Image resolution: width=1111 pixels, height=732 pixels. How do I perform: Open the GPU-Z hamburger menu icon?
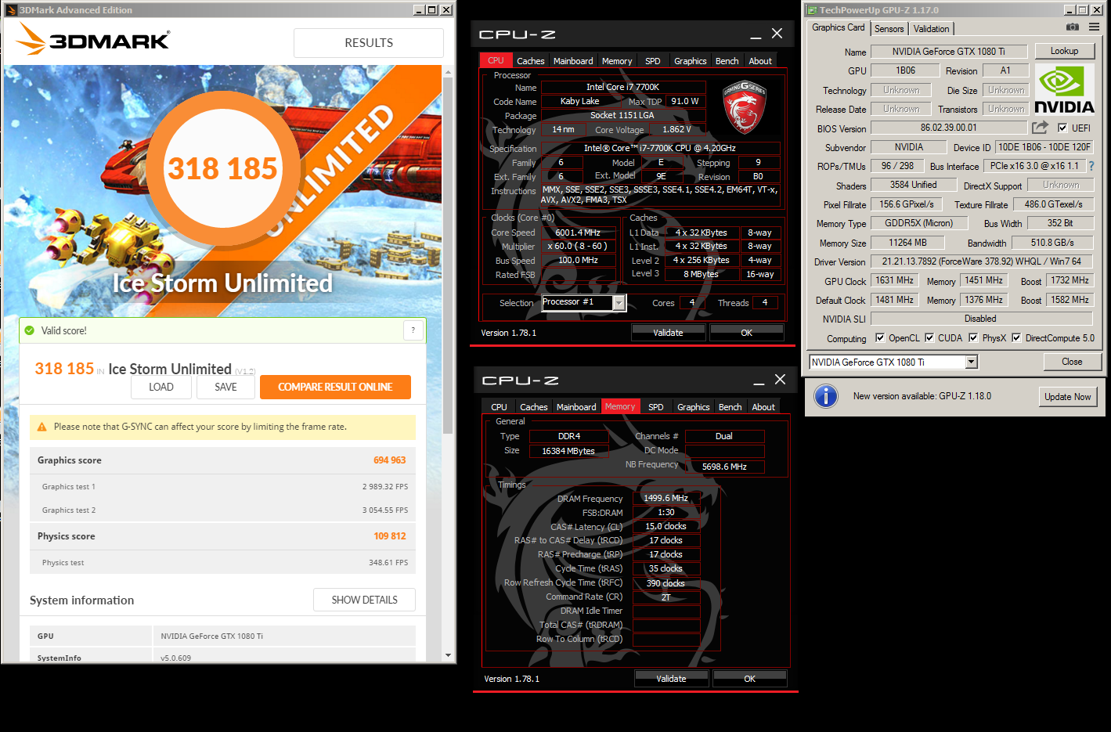tap(1094, 27)
